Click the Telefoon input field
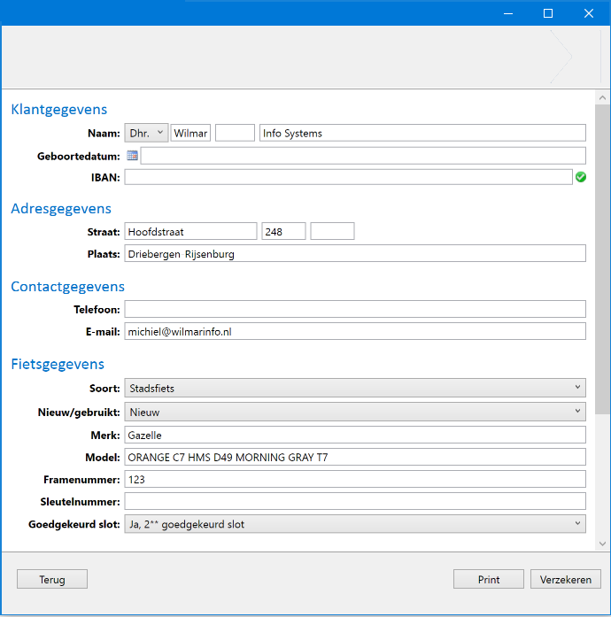The width and height of the screenshot is (611, 617). pyautogui.click(x=355, y=309)
